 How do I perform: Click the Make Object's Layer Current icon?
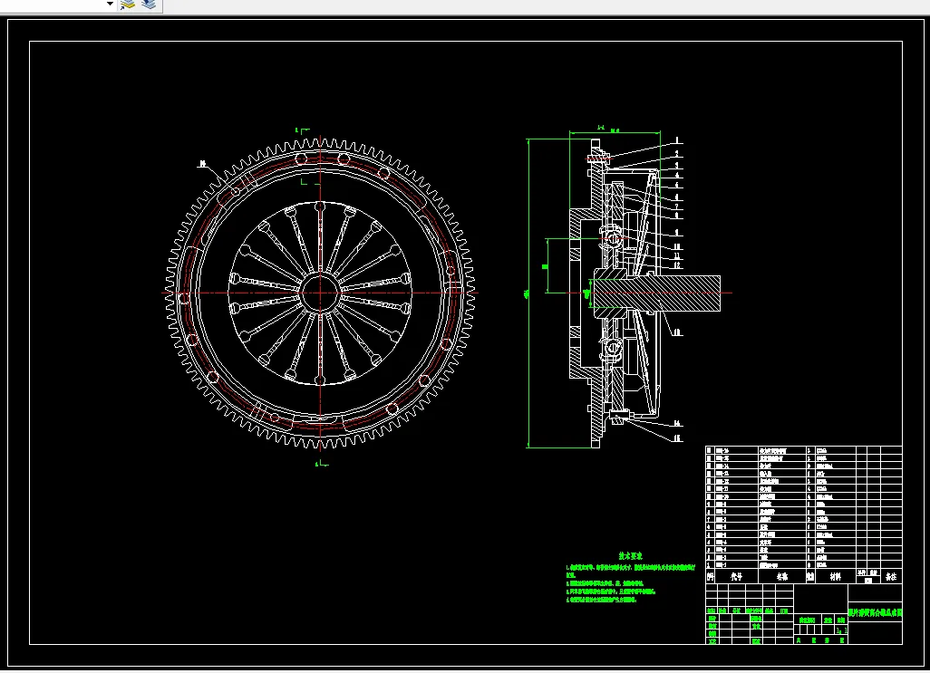pyautogui.click(x=128, y=5)
